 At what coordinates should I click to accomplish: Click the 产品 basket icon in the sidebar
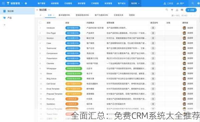(x=4, y=18)
